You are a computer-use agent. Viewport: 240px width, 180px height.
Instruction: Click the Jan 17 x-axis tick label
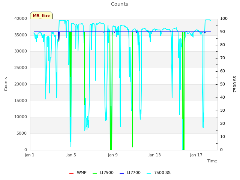[196, 155]
